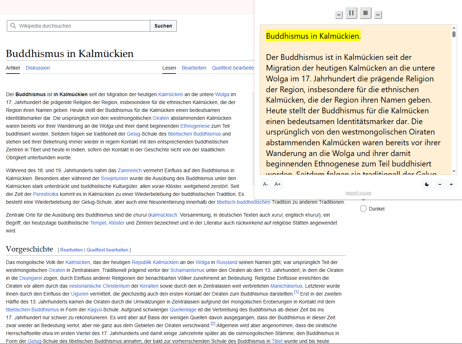The width and height of the screenshot is (462, 344).
Task: Skip forward to the next passage
Action: [378, 14]
